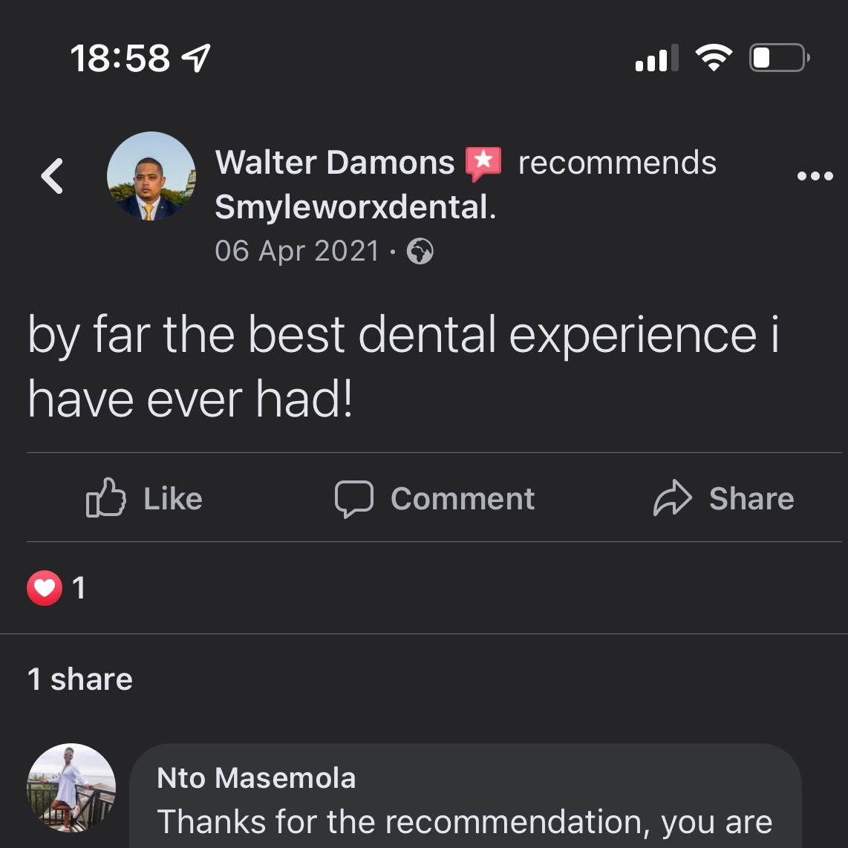
Task: Tap the battery indicator in status bar
Action: (x=778, y=58)
